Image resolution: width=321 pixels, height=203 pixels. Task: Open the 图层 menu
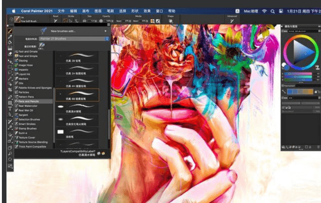pos(98,11)
